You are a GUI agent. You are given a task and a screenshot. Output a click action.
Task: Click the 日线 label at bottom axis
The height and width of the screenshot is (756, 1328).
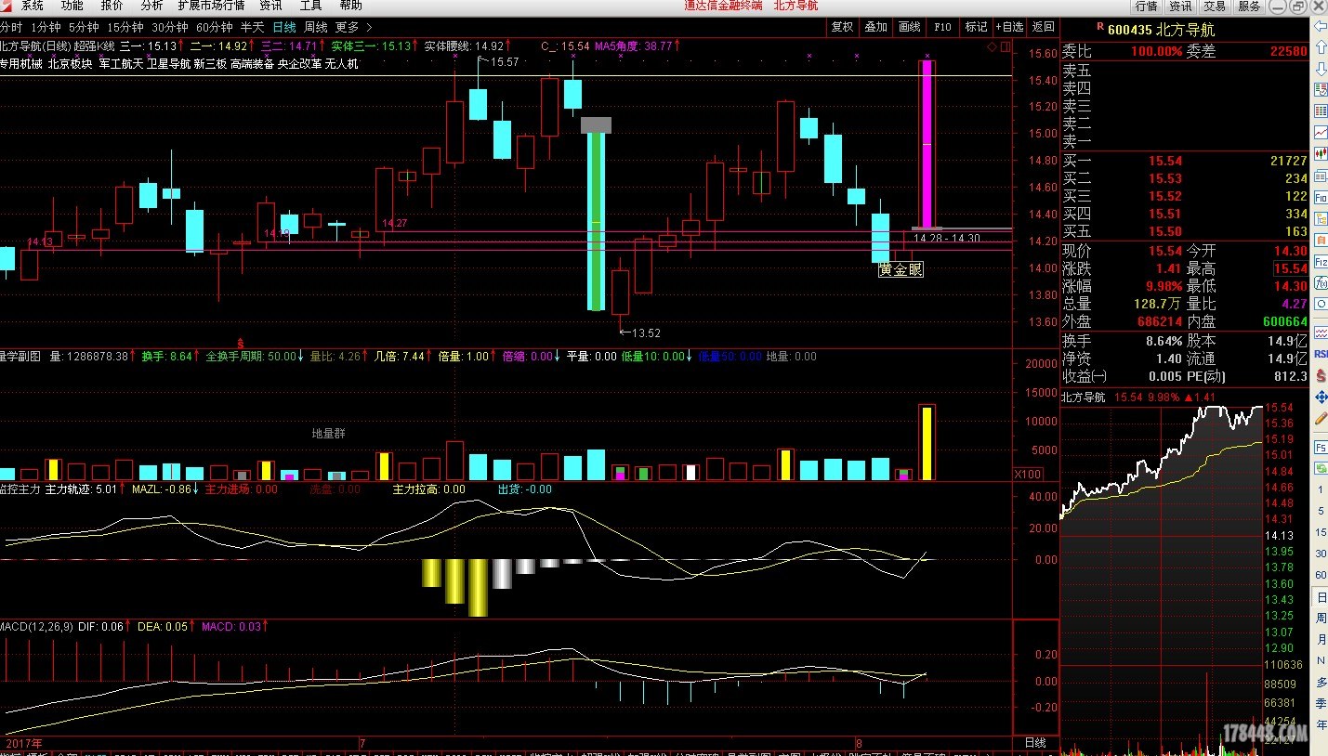point(1035,743)
